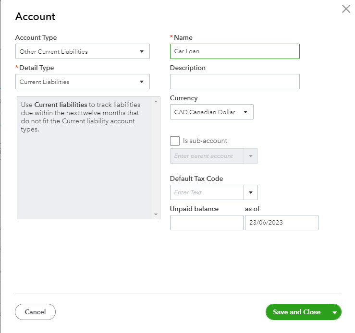This screenshot has height=333, width=355.
Task: Tick the Is sub-account checkbox
Action: pos(175,141)
